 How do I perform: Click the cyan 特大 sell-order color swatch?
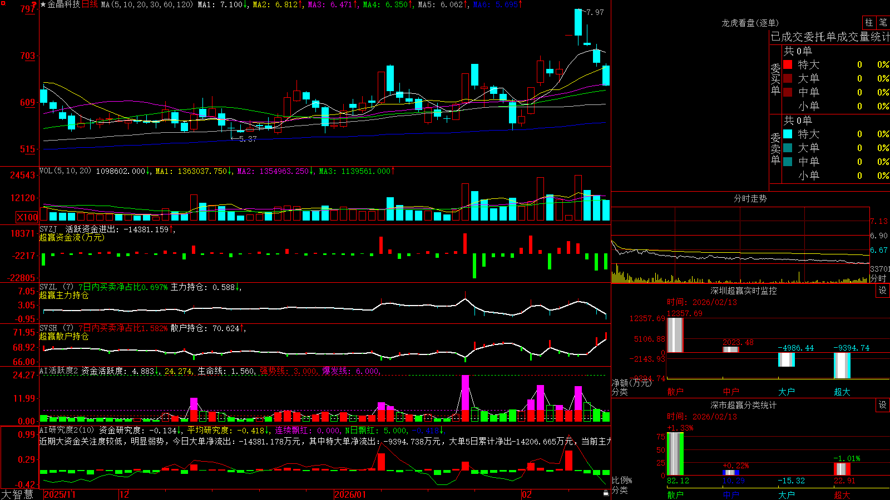788,134
